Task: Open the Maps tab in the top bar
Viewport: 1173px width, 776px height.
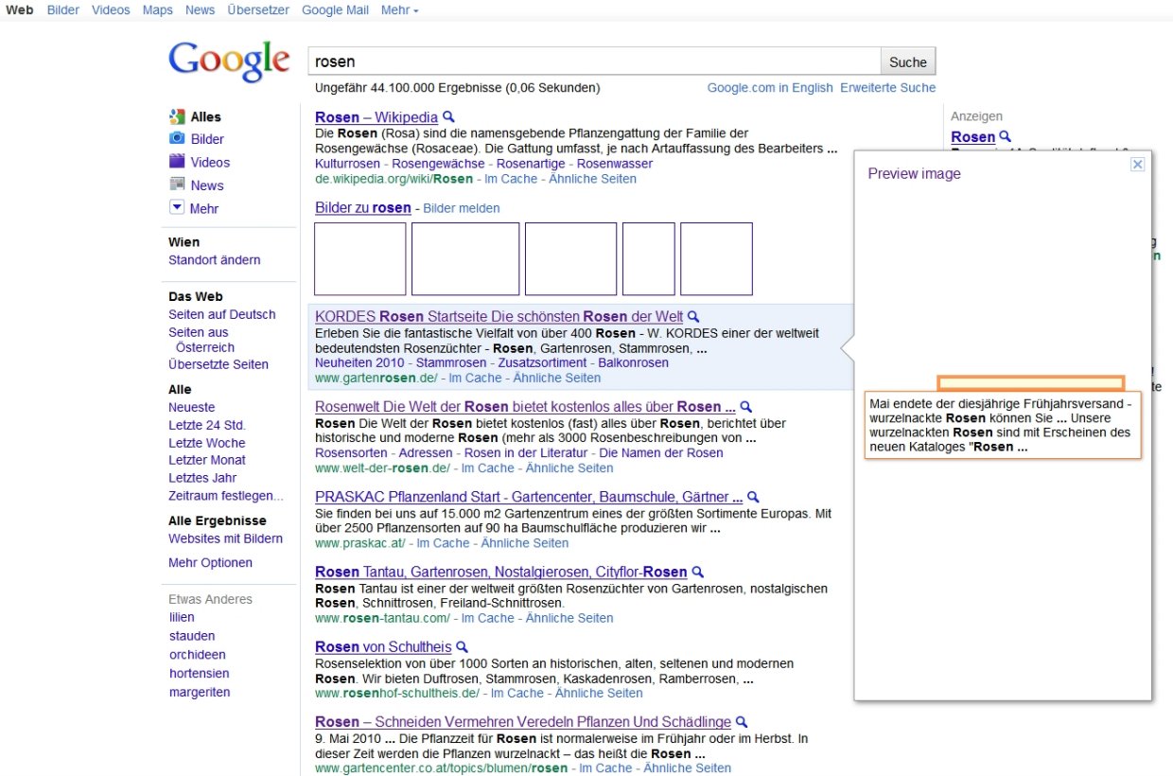Action: (x=158, y=9)
